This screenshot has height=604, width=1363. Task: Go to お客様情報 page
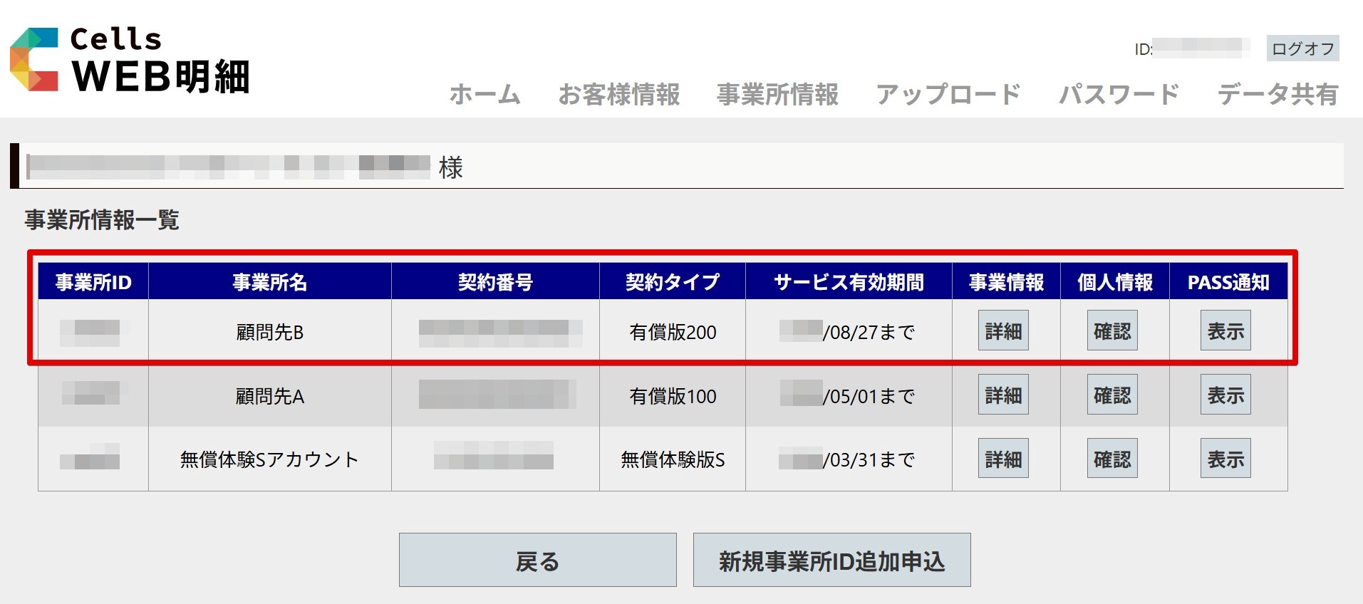tap(618, 95)
